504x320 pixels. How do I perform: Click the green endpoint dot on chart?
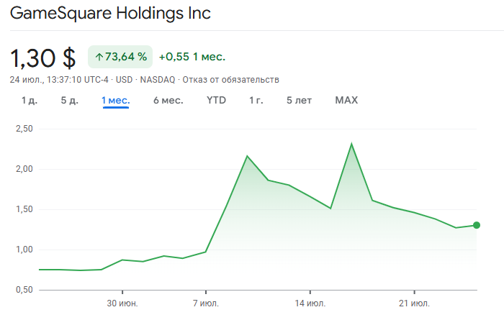(477, 225)
